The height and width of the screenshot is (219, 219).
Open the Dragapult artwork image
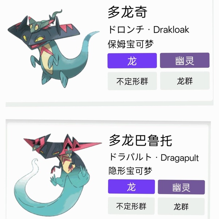tap(58, 175)
